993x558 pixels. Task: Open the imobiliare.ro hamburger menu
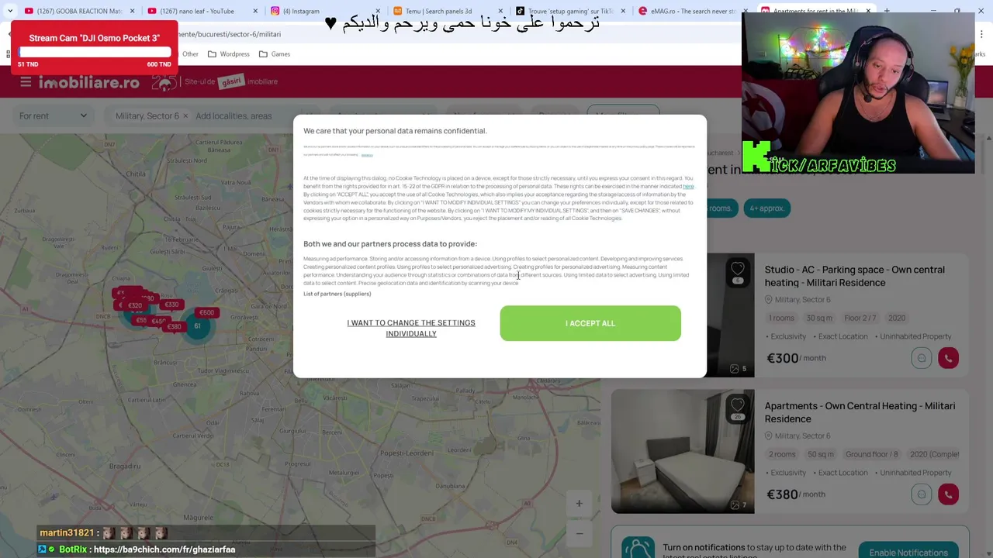[x=26, y=81]
